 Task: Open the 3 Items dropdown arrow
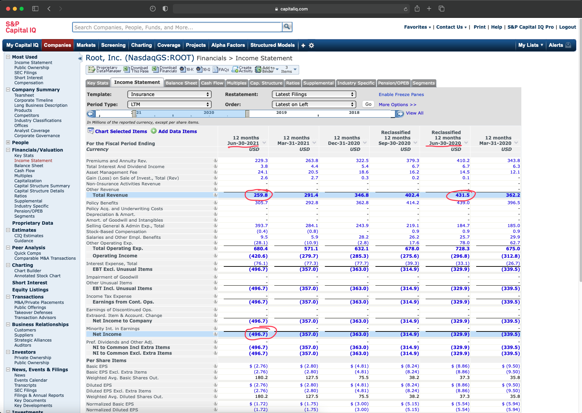tap(295, 69)
